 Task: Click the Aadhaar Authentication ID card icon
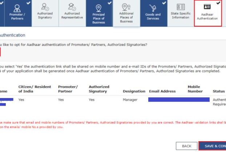pyautogui.click(x=207, y=7)
